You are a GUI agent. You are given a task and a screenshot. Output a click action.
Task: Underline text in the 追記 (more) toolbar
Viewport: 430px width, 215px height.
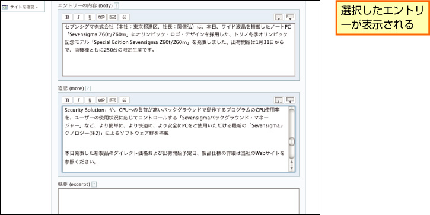(90, 100)
